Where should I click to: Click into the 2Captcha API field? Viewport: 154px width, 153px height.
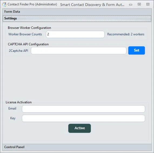(x=78, y=51)
